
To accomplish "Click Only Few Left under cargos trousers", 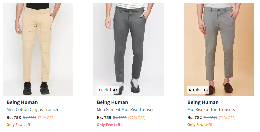I will pos(19,125).
